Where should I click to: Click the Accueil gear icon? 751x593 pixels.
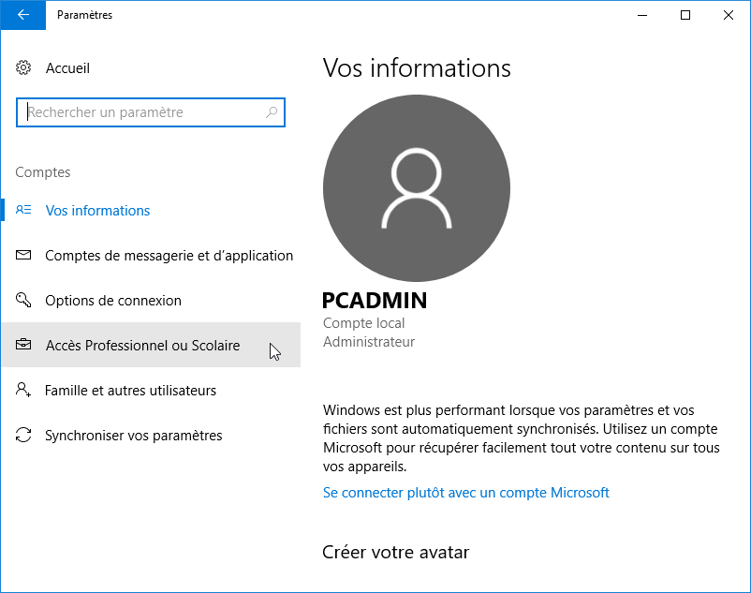23,68
